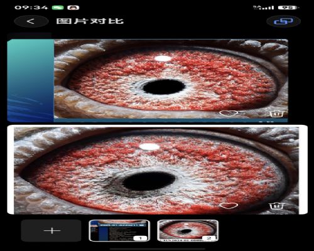This screenshot has height=251, width=314.
Task: Tap the avatar notification icon in status bar
Action: [x=73, y=8]
